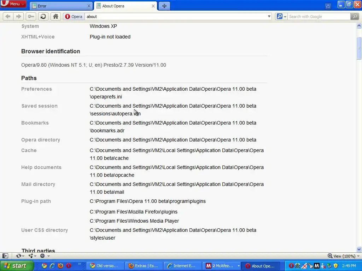Select About Ope... taskbar button

point(261,266)
